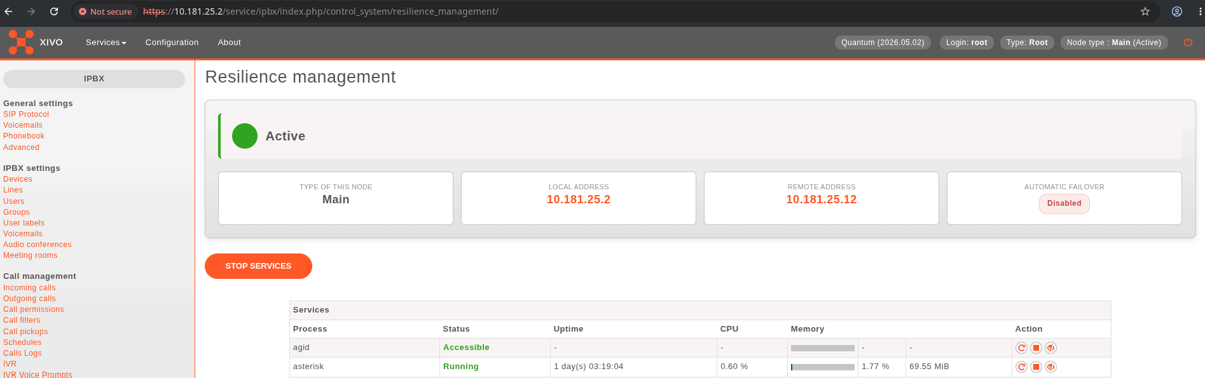The image size is (1205, 378).
Task: Open the Devices page
Action: pyautogui.click(x=18, y=179)
